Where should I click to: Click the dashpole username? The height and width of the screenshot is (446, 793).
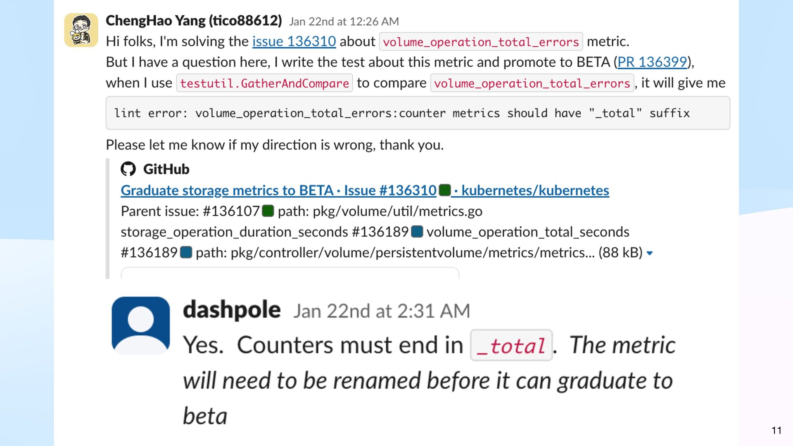point(232,310)
